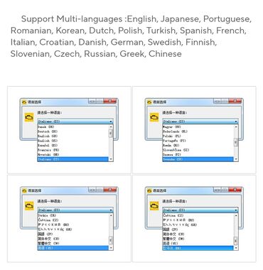This screenshot has width=263, height=270.
Task: Click list scroll-down arrow in top-left dialog
Action: point(111,159)
